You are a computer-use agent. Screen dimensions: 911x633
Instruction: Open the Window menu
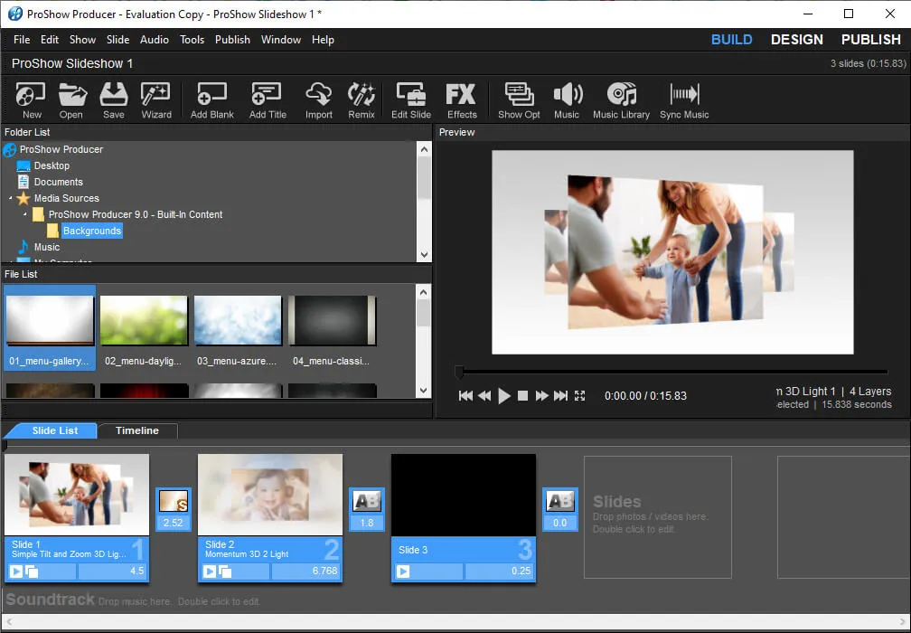pyautogui.click(x=281, y=40)
